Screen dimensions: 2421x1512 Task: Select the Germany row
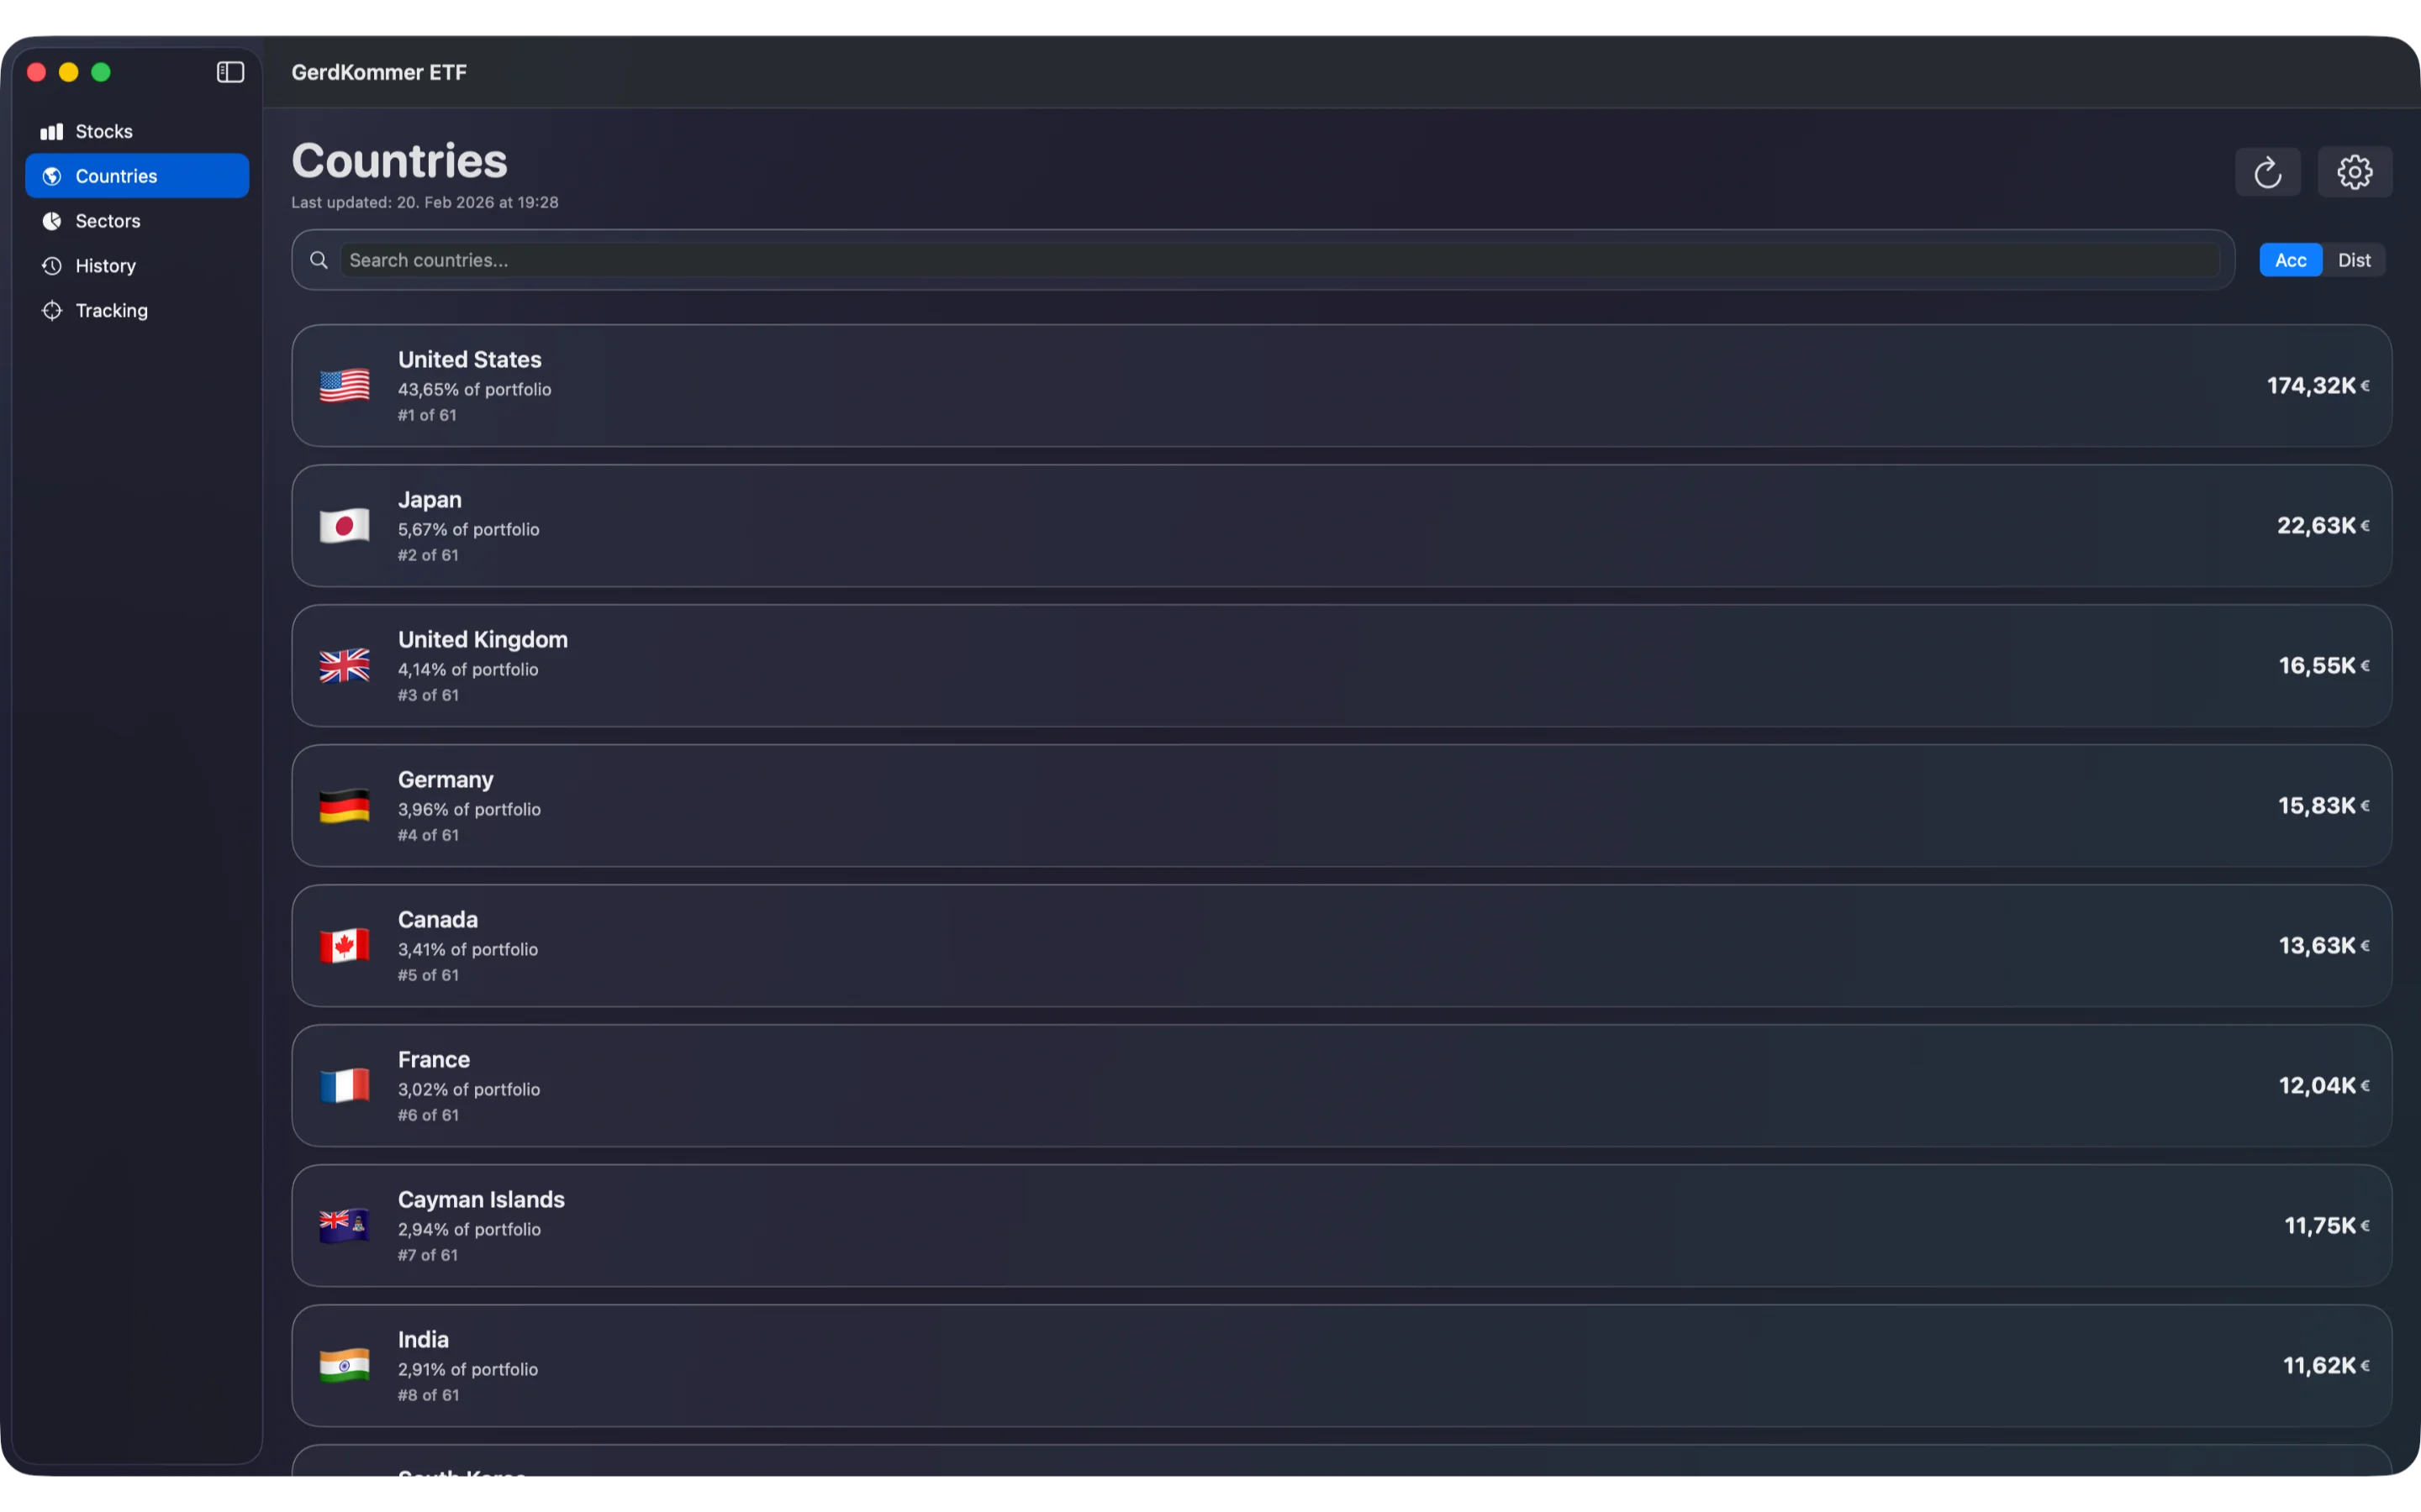coord(1341,805)
